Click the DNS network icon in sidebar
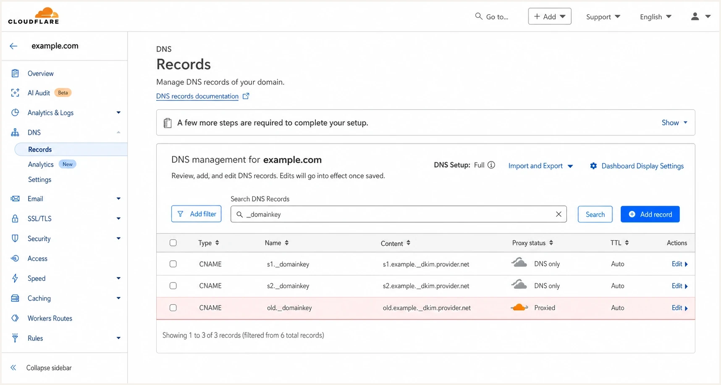The width and height of the screenshot is (721, 385). click(x=15, y=132)
